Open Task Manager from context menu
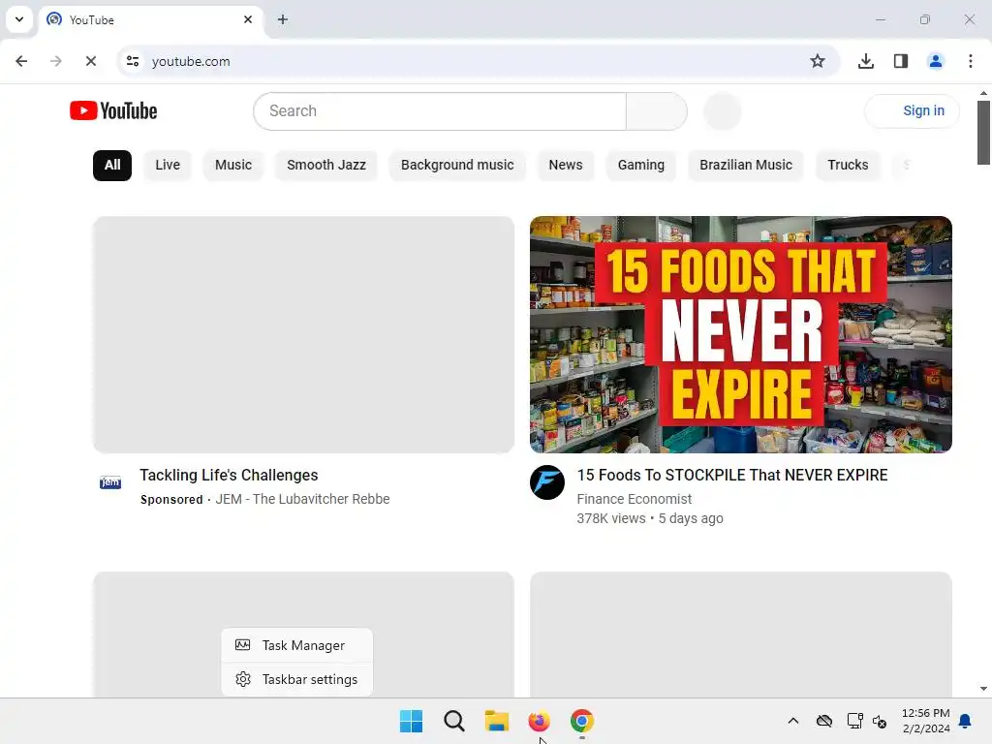This screenshot has height=744, width=992. [x=296, y=645]
